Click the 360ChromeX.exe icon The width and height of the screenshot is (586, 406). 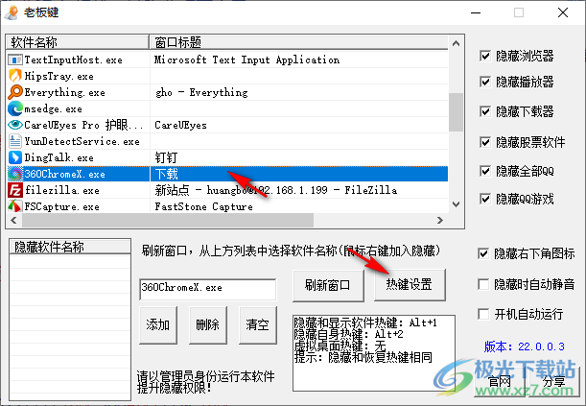15,174
